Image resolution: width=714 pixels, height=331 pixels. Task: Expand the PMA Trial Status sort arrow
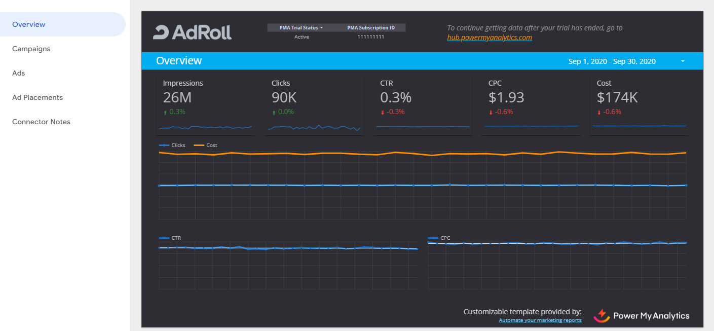click(x=321, y=28)
